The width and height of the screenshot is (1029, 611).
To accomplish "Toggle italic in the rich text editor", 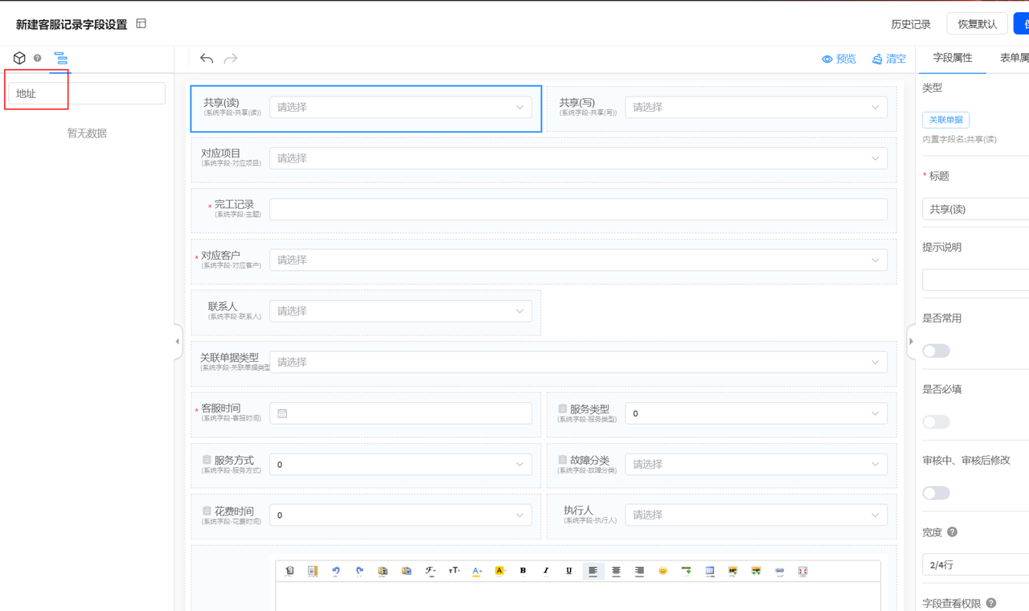I will coord(546,571).
